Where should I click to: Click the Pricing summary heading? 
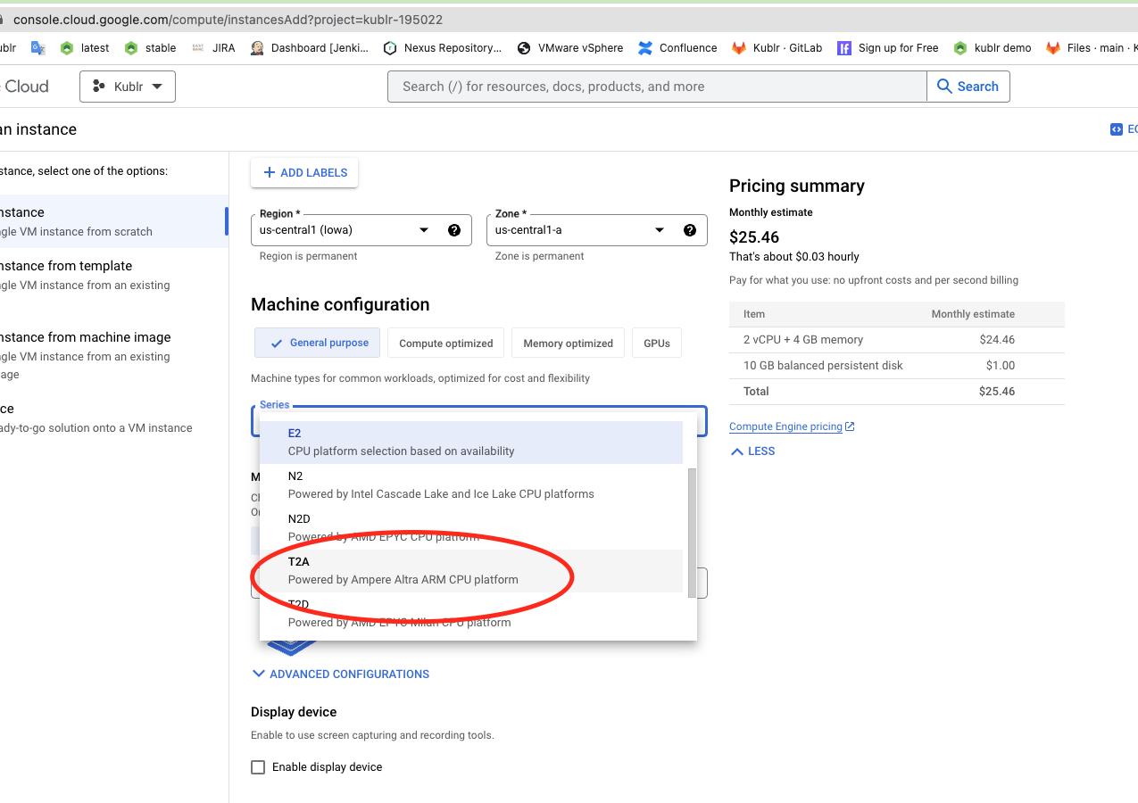pos(797,186)
